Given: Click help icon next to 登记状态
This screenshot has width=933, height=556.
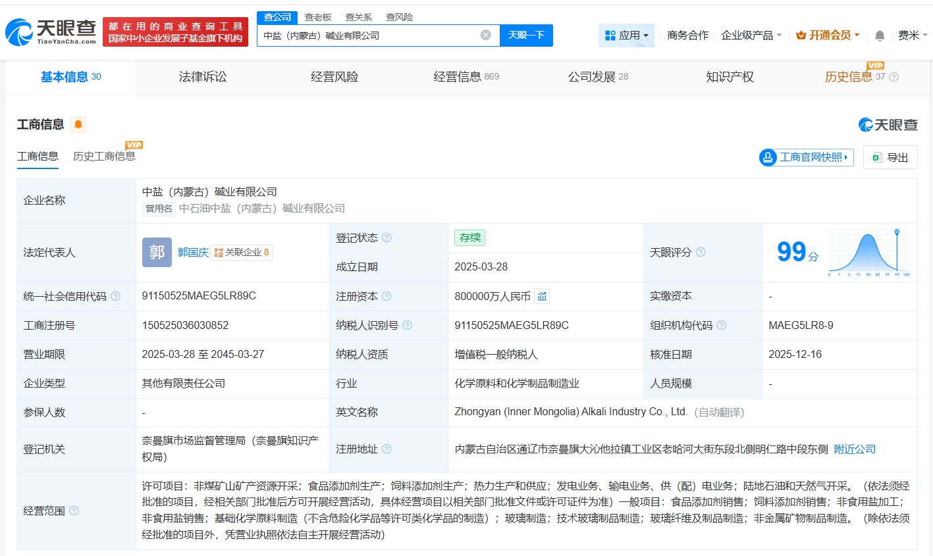Looking at the screenshot, I should 387,238.
